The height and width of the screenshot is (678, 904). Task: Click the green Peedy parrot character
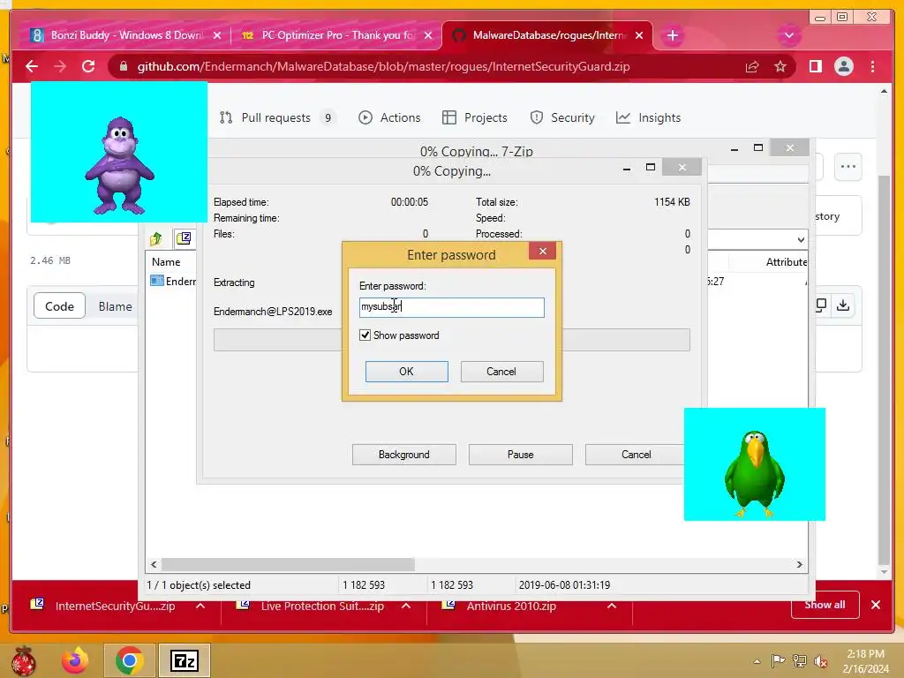754,473
